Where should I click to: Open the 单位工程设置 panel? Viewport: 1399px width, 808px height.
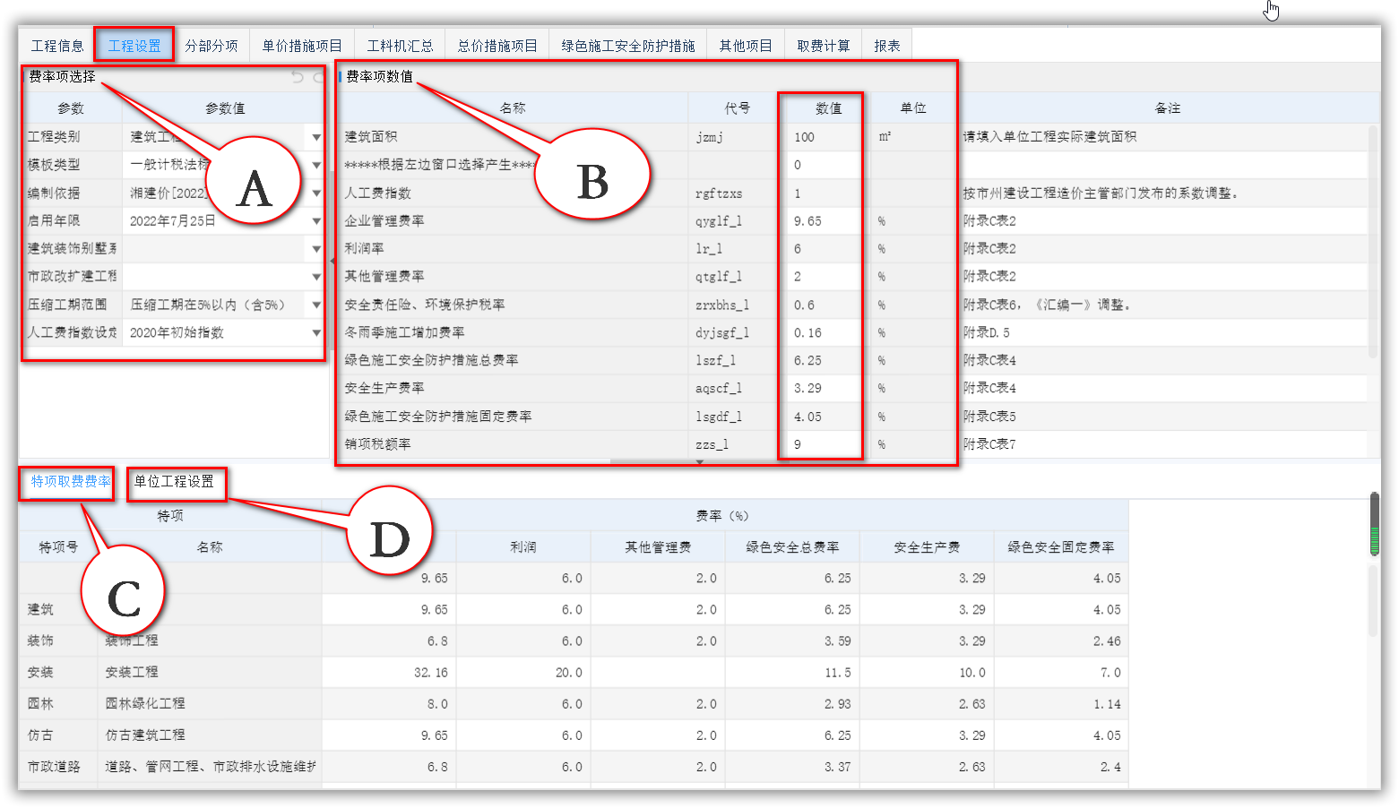click(176, 483)
